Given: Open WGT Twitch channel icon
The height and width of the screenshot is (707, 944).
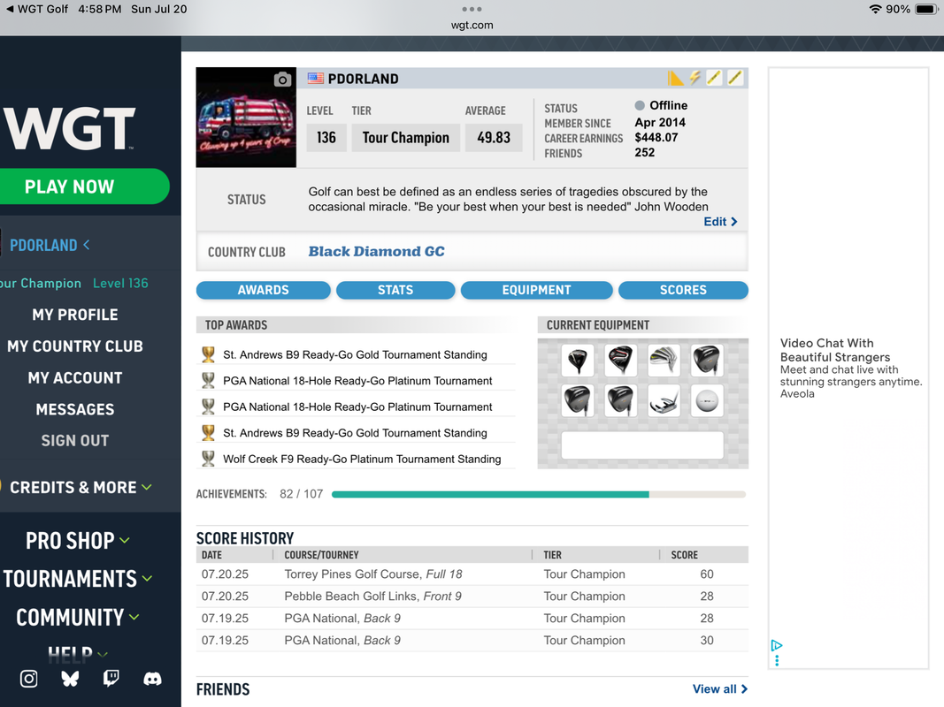Looking at the screenshot, I should click(111, 679).
